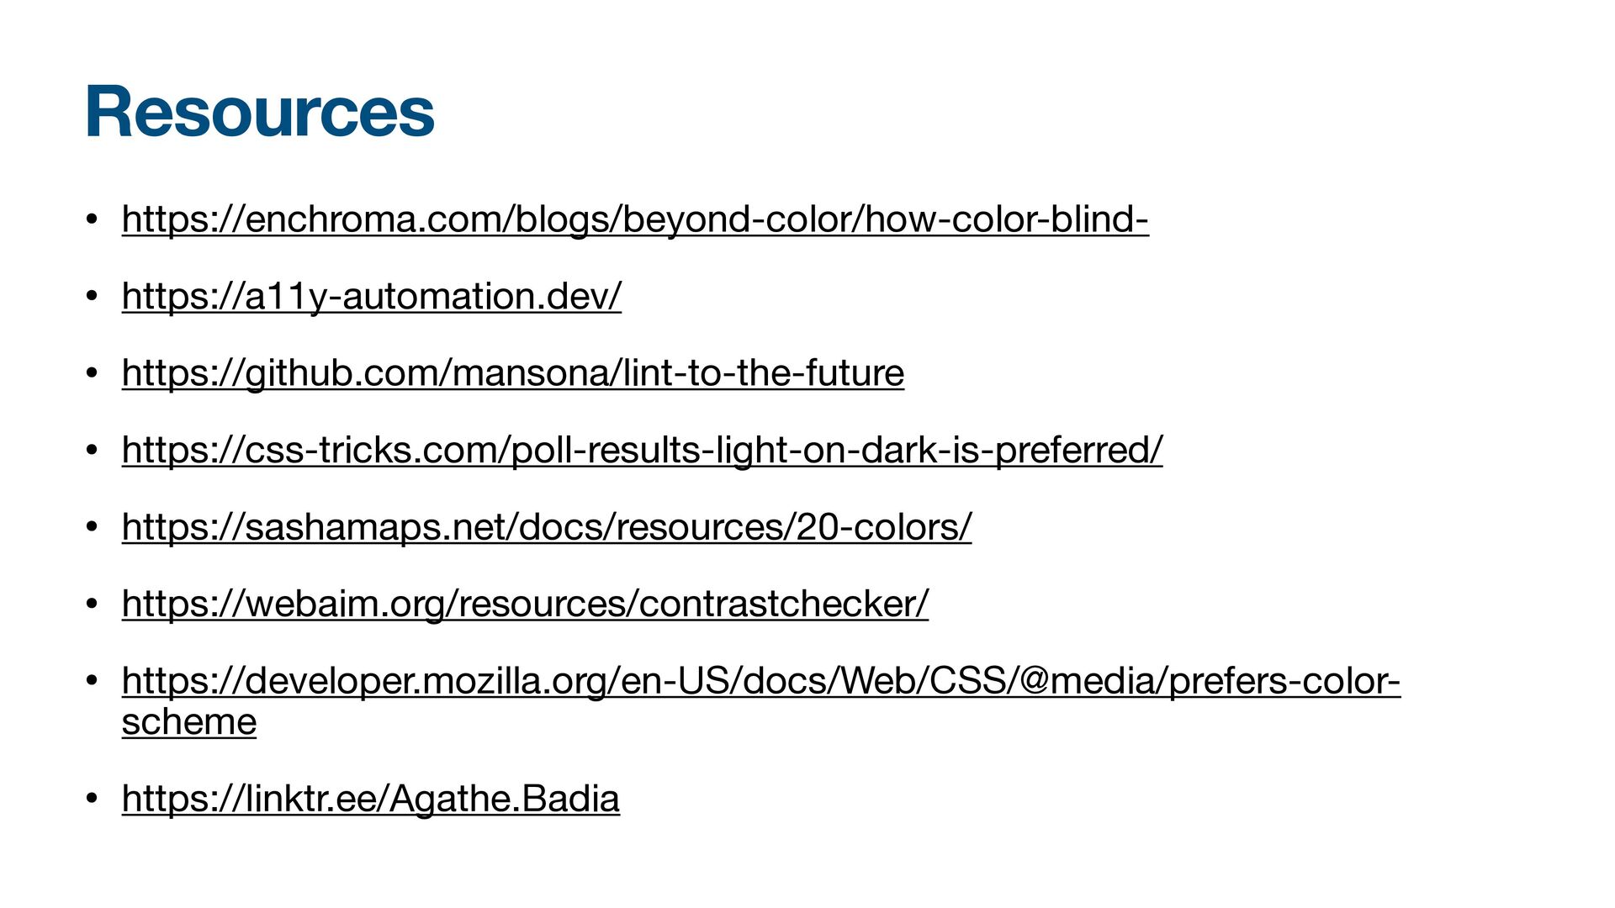Open the developer.mozilla.org prefers-color link, first line

[761, 681]
